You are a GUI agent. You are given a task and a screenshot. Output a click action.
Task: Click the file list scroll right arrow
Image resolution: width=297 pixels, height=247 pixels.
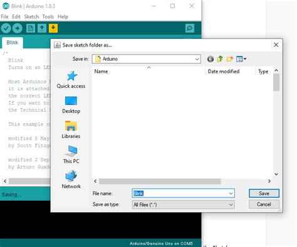269,181
